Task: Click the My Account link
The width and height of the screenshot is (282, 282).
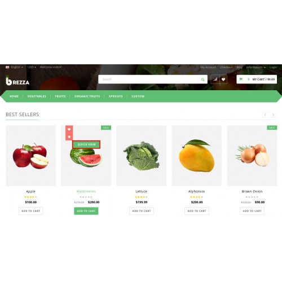Action: (208, 67)
